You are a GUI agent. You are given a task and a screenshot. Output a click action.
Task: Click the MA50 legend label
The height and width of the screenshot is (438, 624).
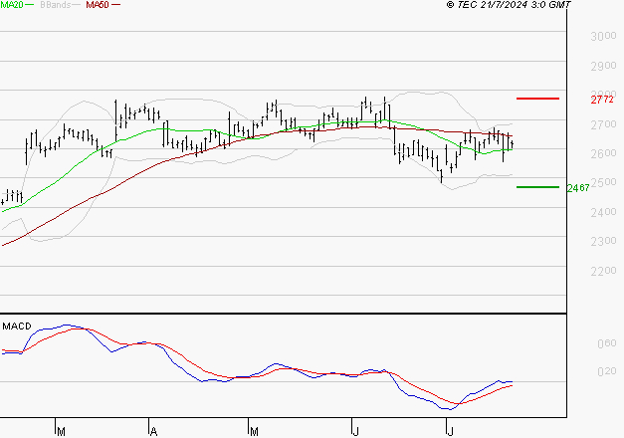click(x=98, y=5)
